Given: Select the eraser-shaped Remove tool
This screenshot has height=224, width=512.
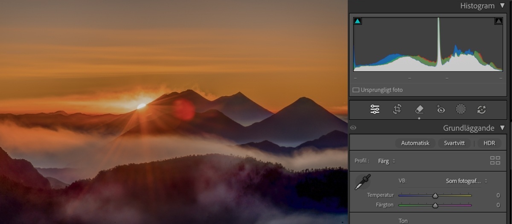Looking at the screenshot, I should point(419,110).
